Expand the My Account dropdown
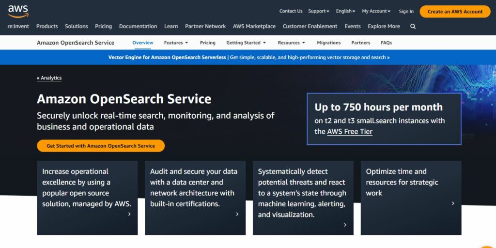 point(376,11)
